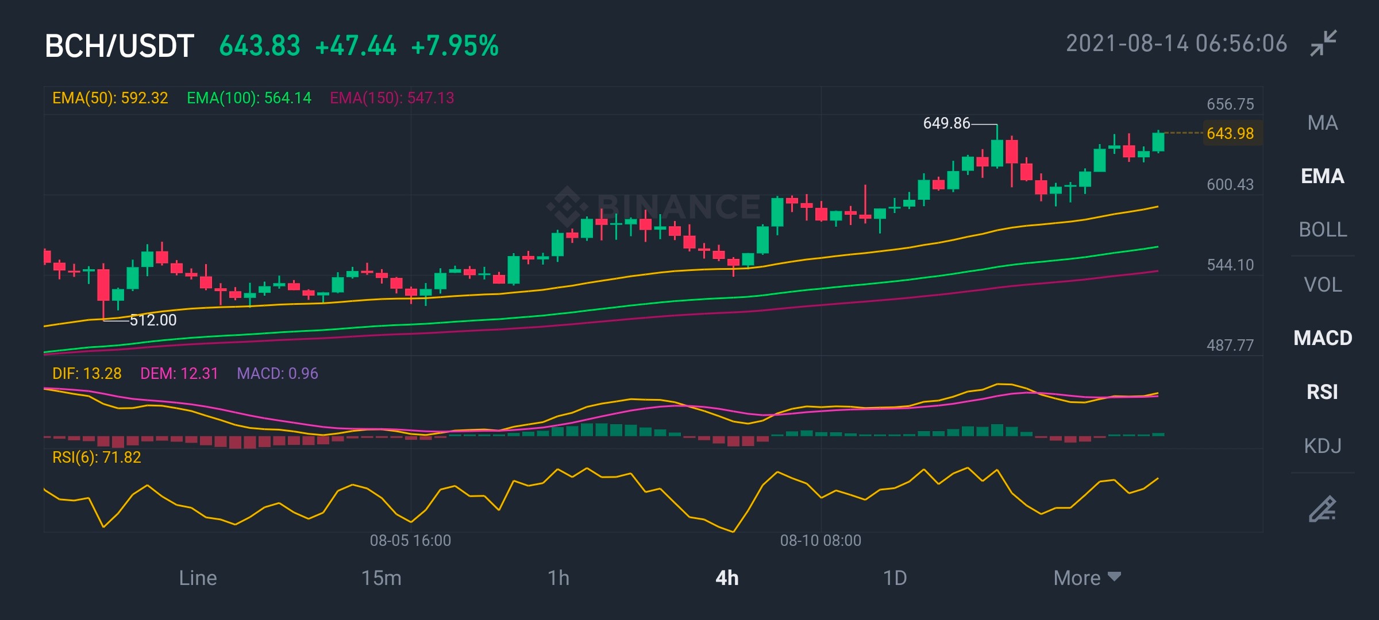Click the BCH/USDT pair title
1379x620 pixels.
tap(120, 46)
